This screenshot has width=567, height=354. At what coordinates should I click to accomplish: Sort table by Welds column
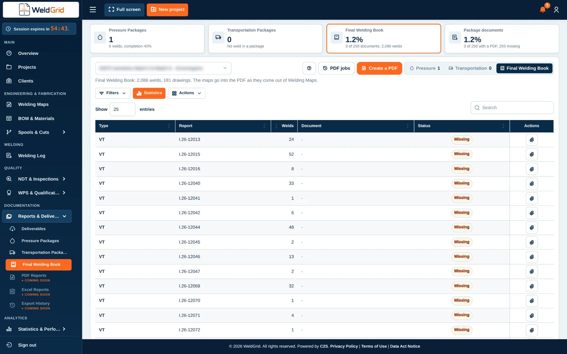point(284,126)
